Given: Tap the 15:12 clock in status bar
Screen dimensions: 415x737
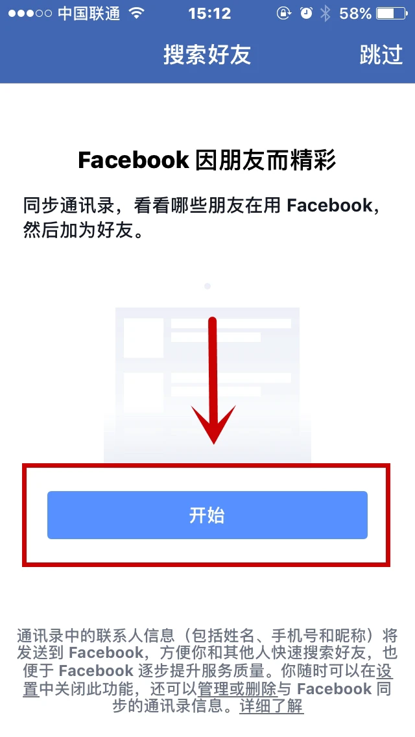Looking at the screenshot, I should (209, 13).
